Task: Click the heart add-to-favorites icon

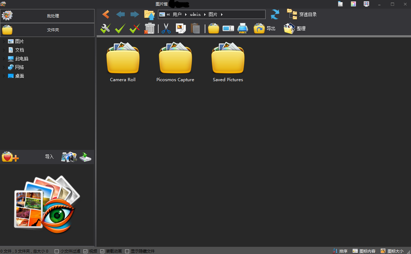Action: coord(10,157)
